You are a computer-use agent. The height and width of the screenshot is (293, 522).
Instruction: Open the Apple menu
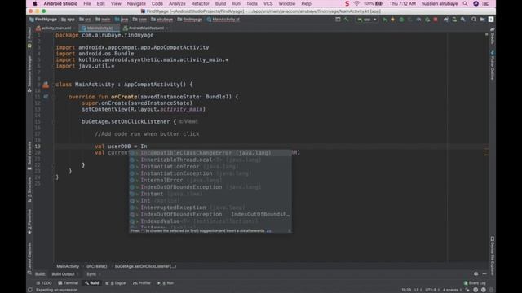tap(34, 3)
